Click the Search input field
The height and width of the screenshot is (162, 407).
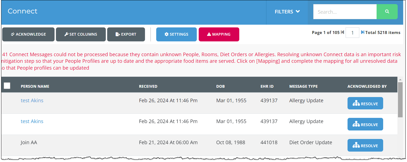pos(345,12)
